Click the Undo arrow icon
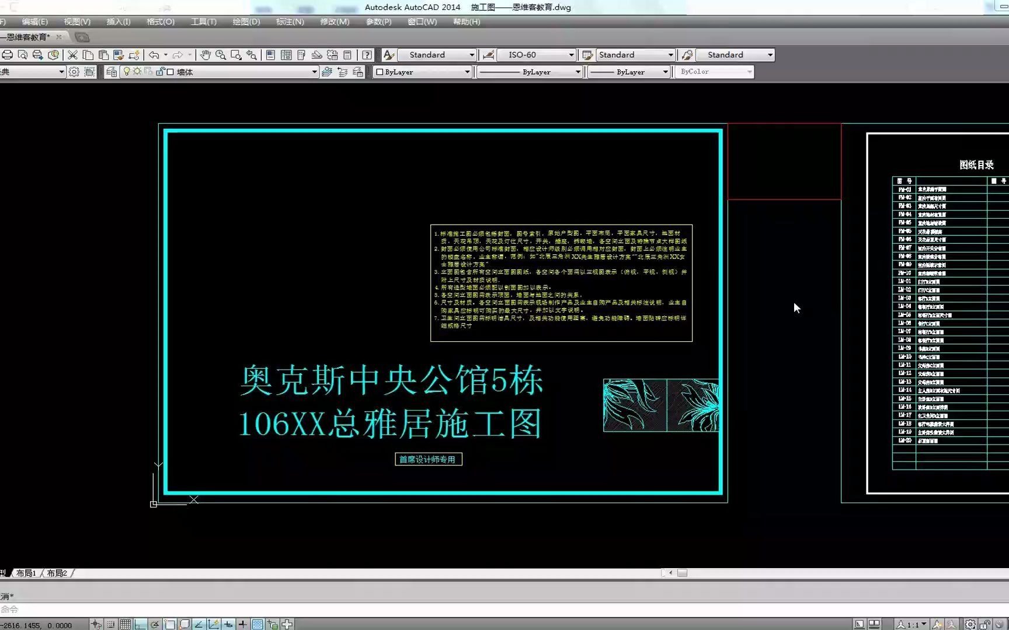This screenshot has height=630, width=1009. click(x=154, y=54)
